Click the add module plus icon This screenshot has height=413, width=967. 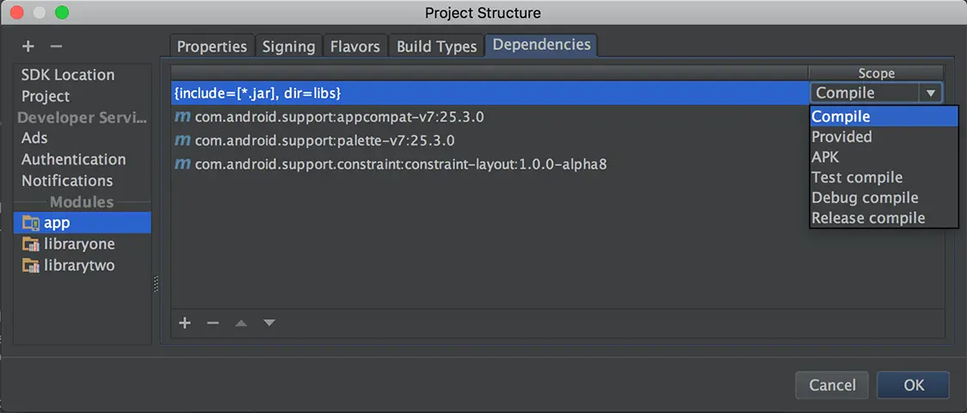coord(28,46)
